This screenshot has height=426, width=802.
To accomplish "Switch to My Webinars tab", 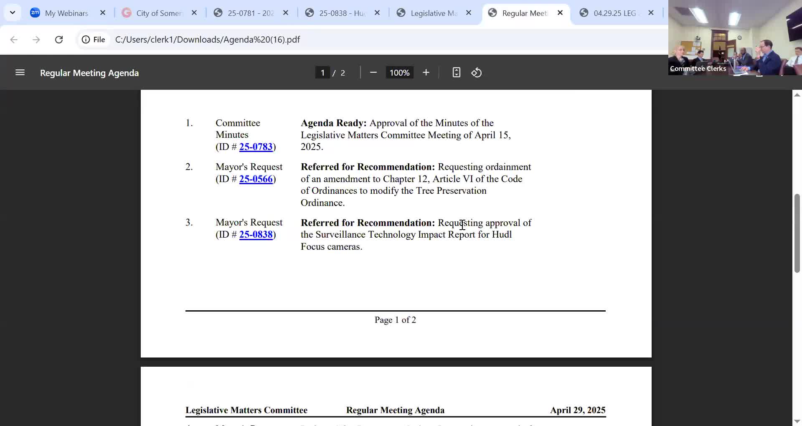I will (x=66, y=13).
